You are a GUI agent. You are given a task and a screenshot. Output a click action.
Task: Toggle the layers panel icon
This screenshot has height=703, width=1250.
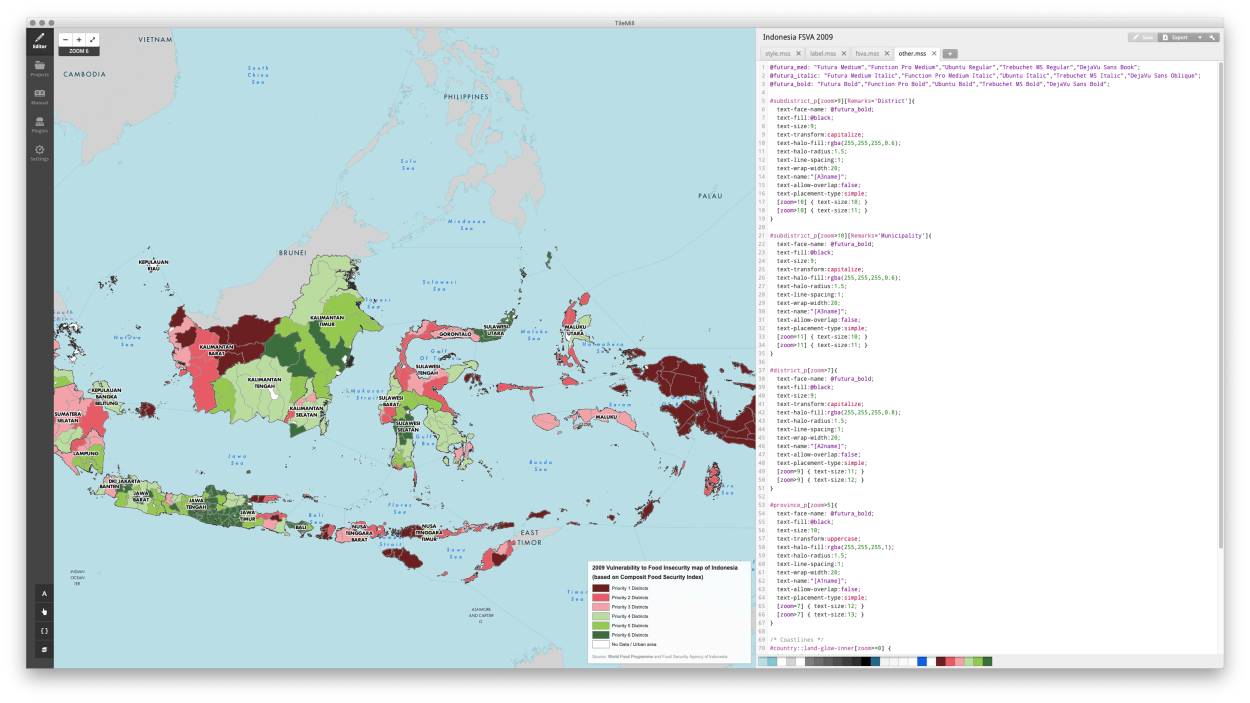click(x=44, y=649)
